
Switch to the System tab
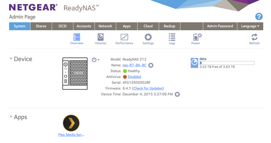20,26
